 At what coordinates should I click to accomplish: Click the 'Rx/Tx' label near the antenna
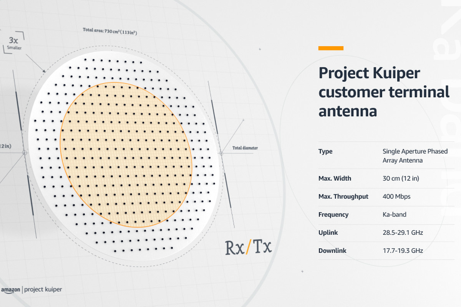tap(248, 248)
